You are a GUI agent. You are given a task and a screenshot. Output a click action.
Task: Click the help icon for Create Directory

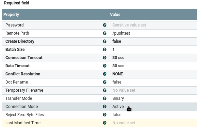[x=105, y=41]
